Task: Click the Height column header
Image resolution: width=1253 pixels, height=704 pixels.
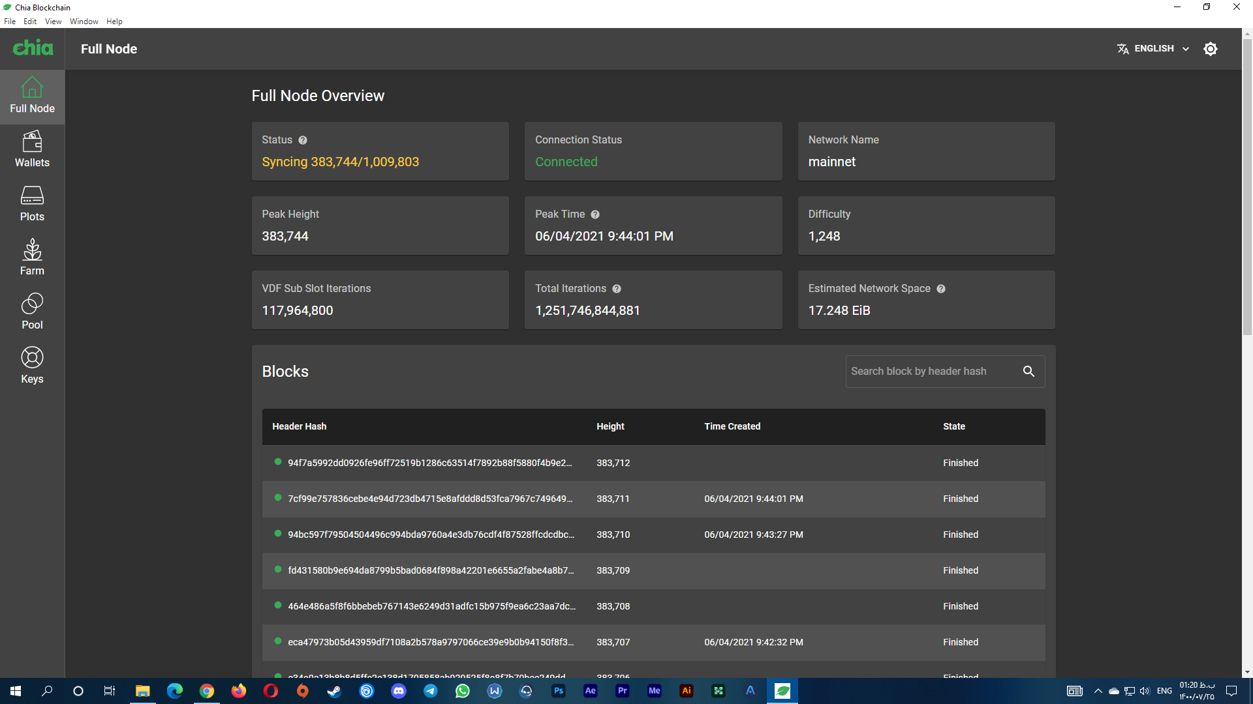Action: coord(610,426)
